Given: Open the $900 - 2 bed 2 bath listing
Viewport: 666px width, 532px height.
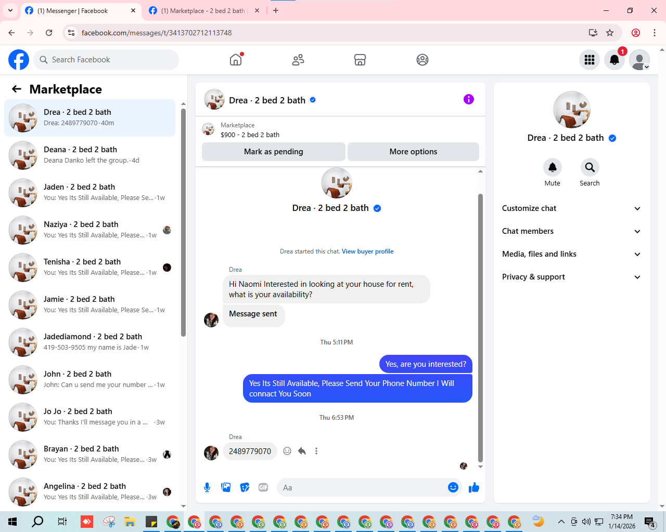Looking at the screenshot, I should coord(250,135).
